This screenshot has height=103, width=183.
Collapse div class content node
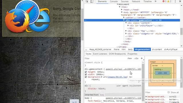126,23
